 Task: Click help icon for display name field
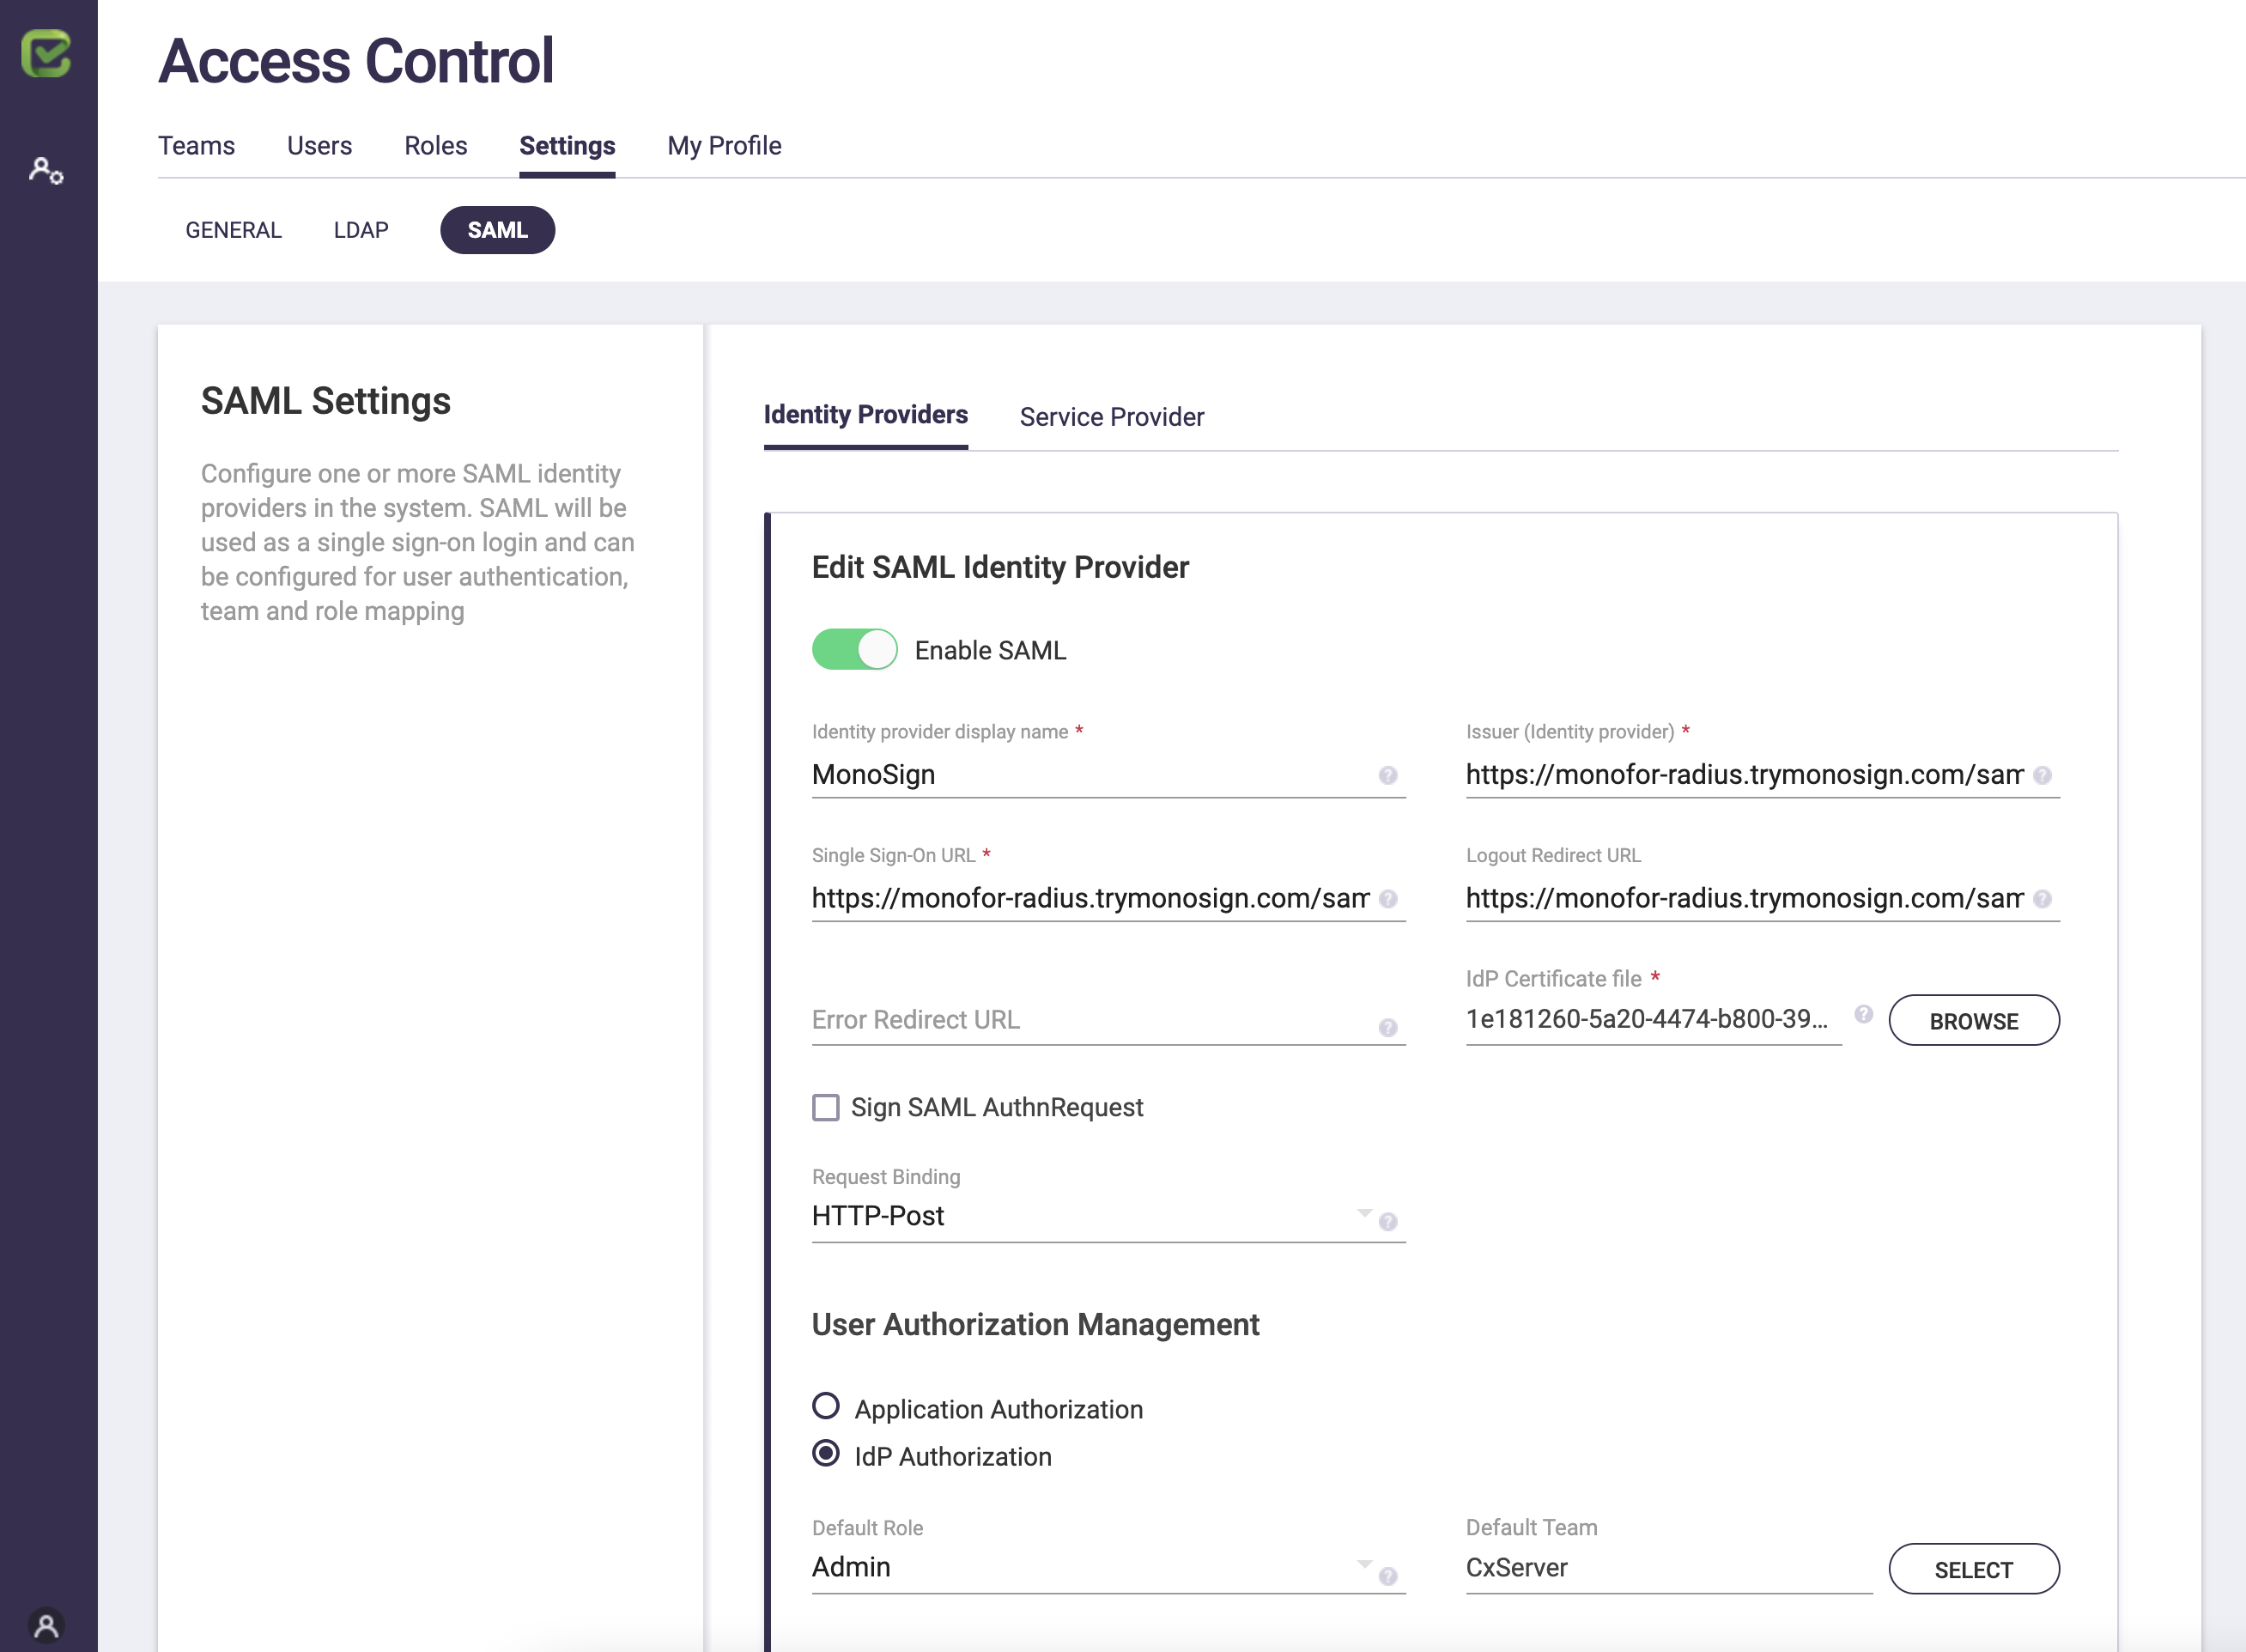(x=1387, y=775)
